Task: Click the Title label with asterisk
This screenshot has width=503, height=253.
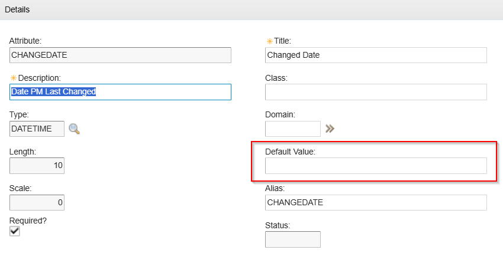Action: tap(282, 41)
